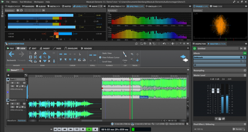Click the Backwards navigation arrow
The image size is (248, 132).
point(11,54)
